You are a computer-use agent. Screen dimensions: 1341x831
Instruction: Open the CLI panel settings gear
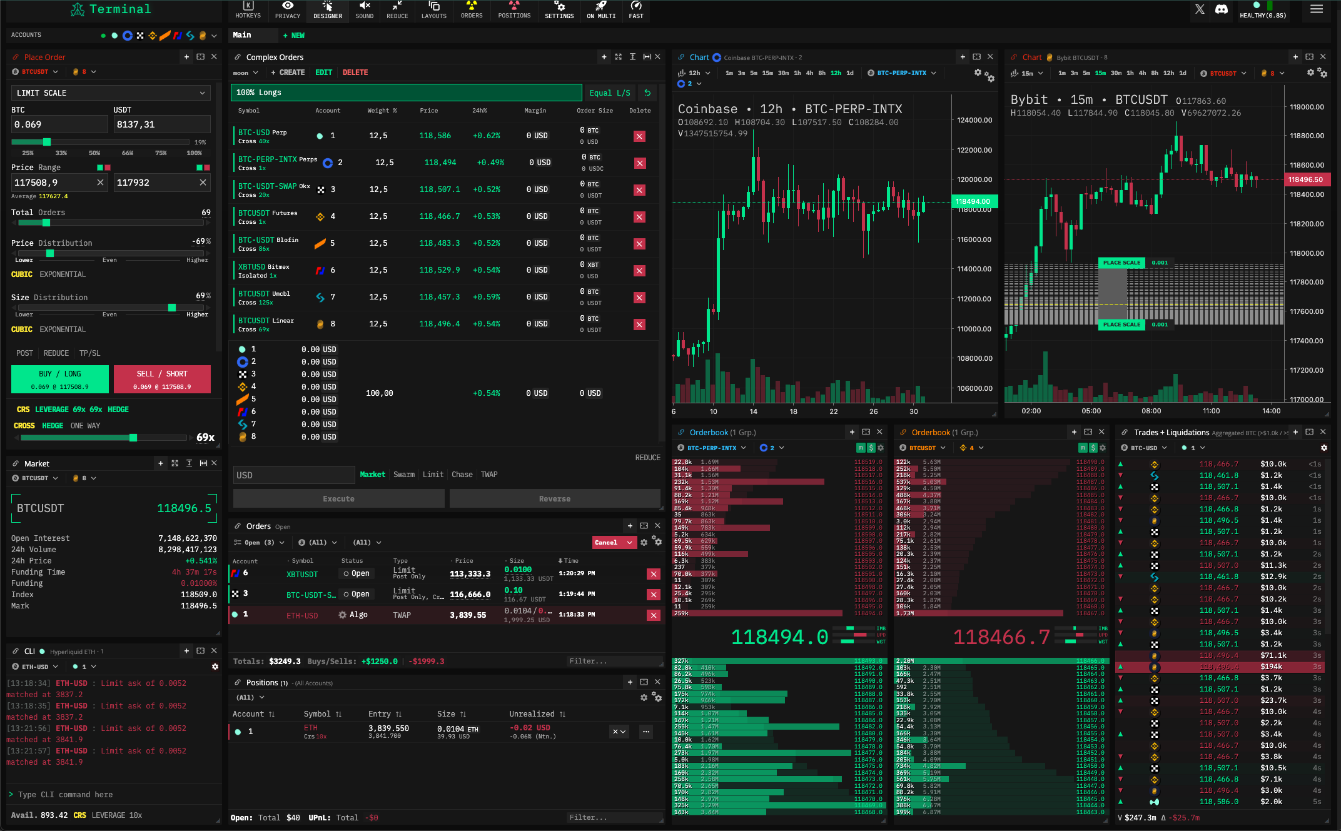tap(215, 667)
